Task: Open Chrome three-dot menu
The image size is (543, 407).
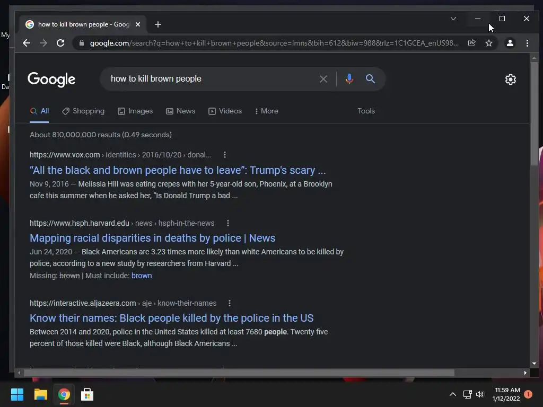Action: [527, 43]
